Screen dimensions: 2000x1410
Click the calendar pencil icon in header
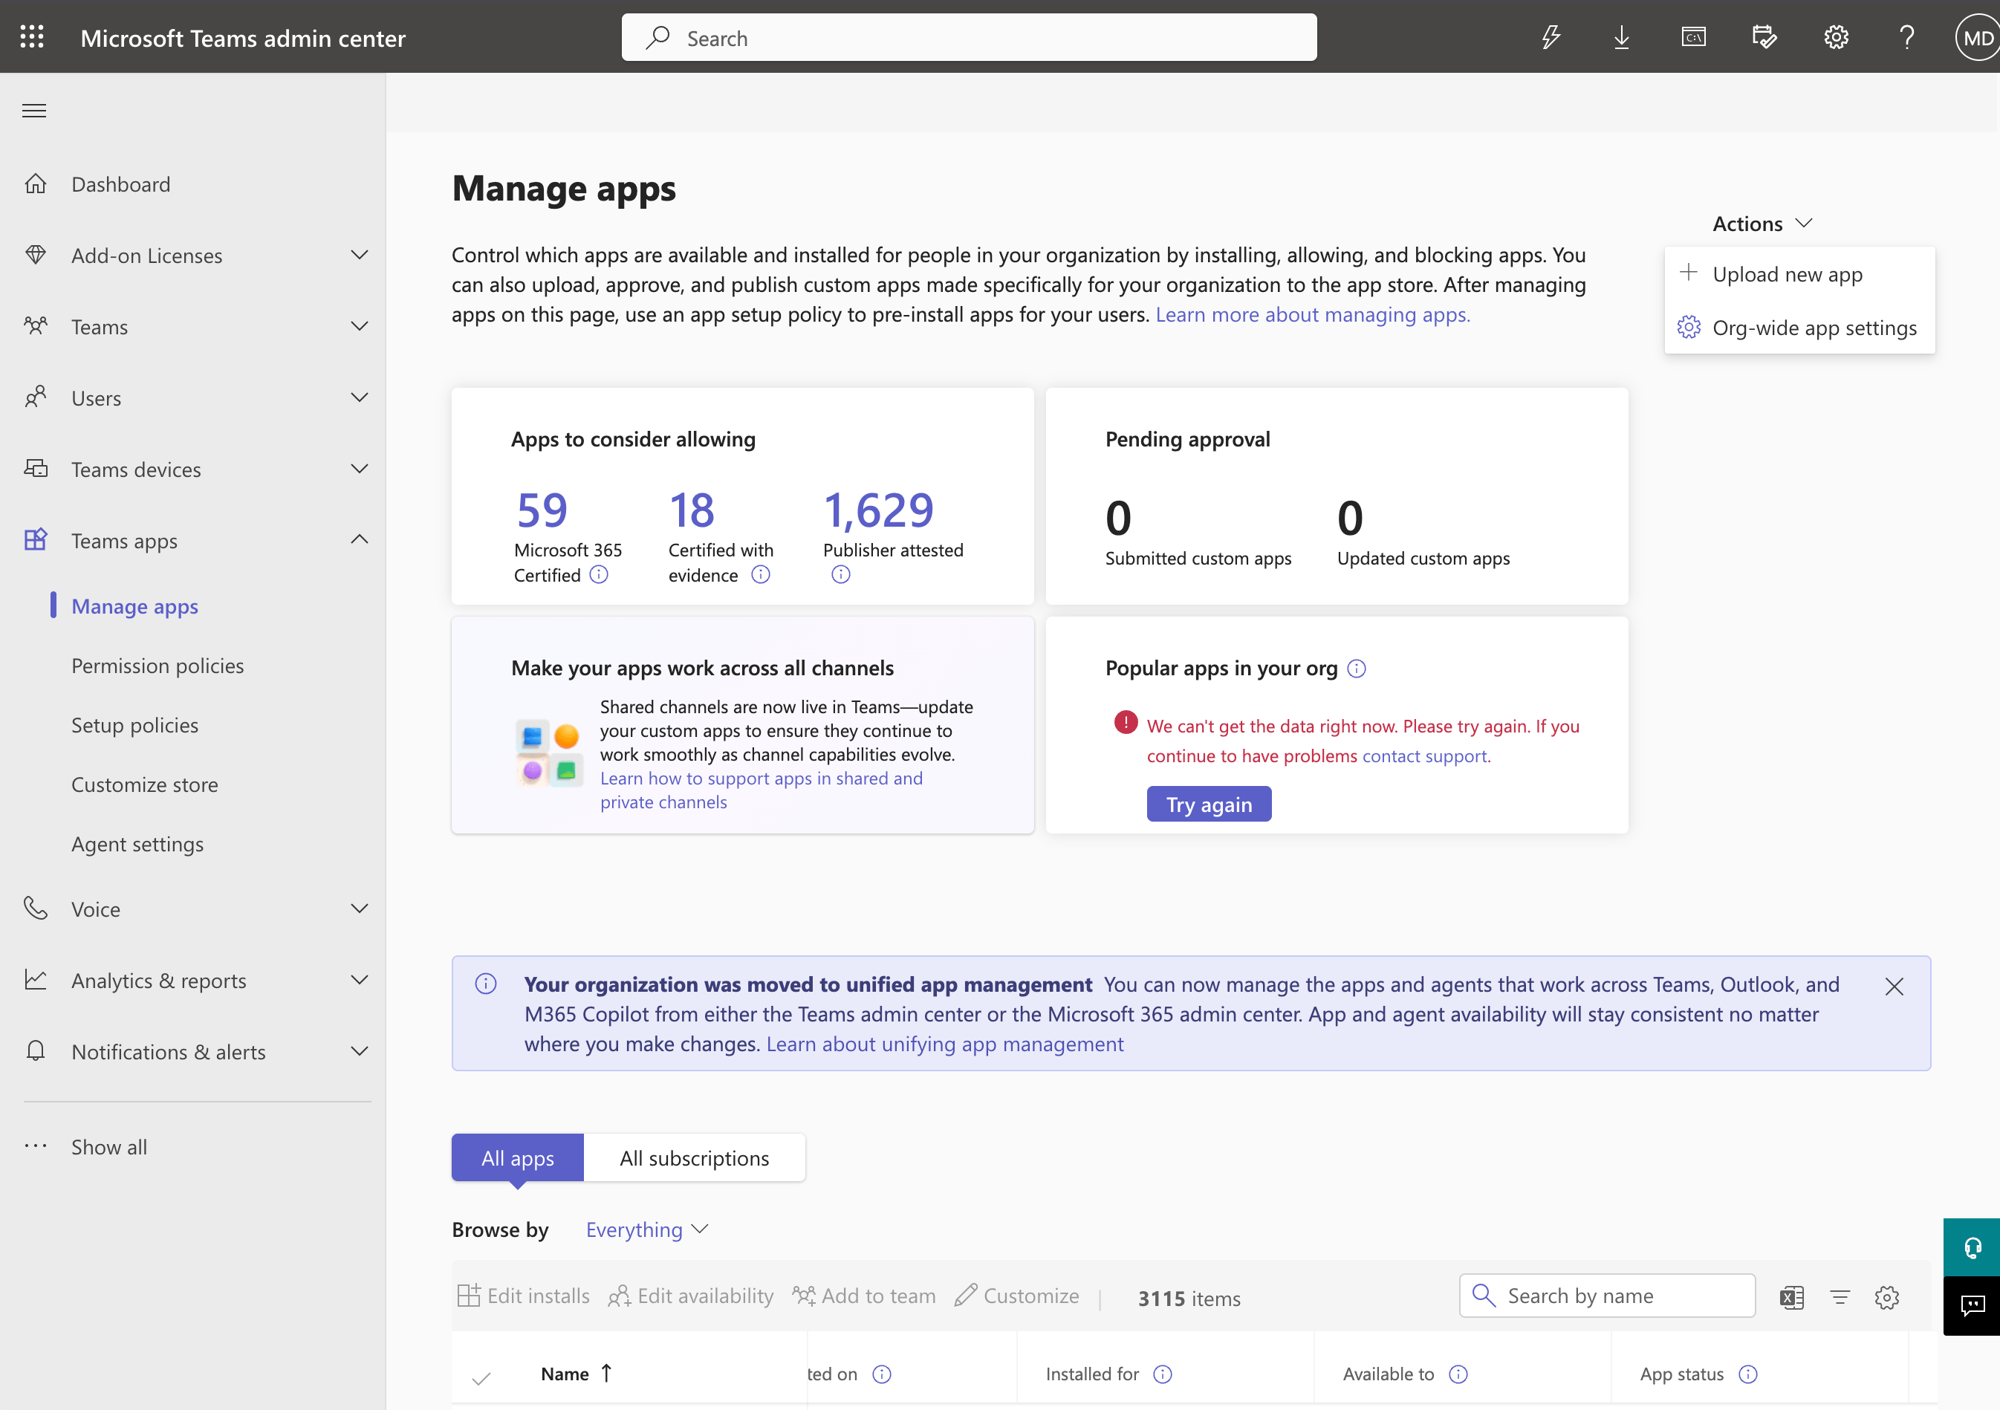(1764, 36)
